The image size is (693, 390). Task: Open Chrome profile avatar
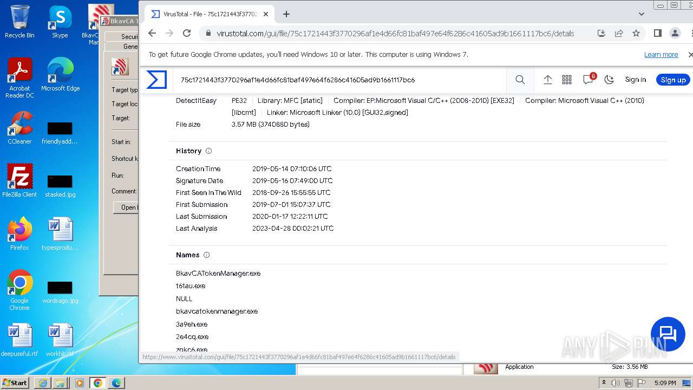675,33
